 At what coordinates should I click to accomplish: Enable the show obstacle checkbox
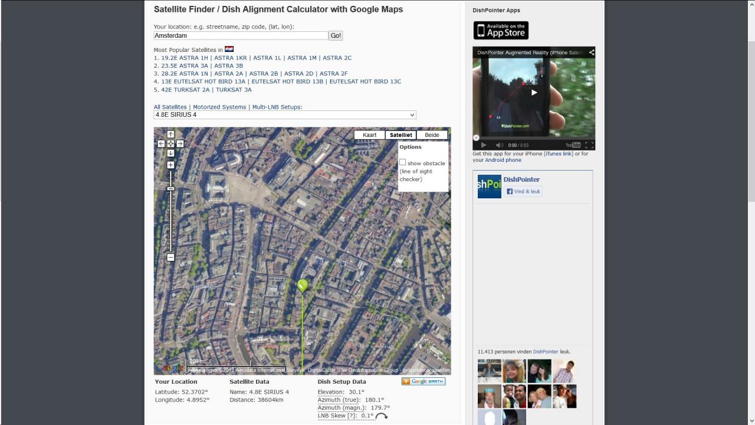tap(403, 162)
